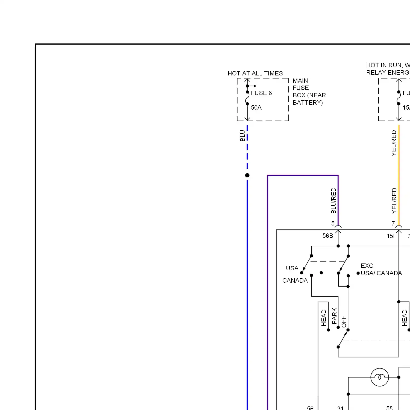
Task: Click terminal "56" at the diagram bottom
Action: coord(310,408)
